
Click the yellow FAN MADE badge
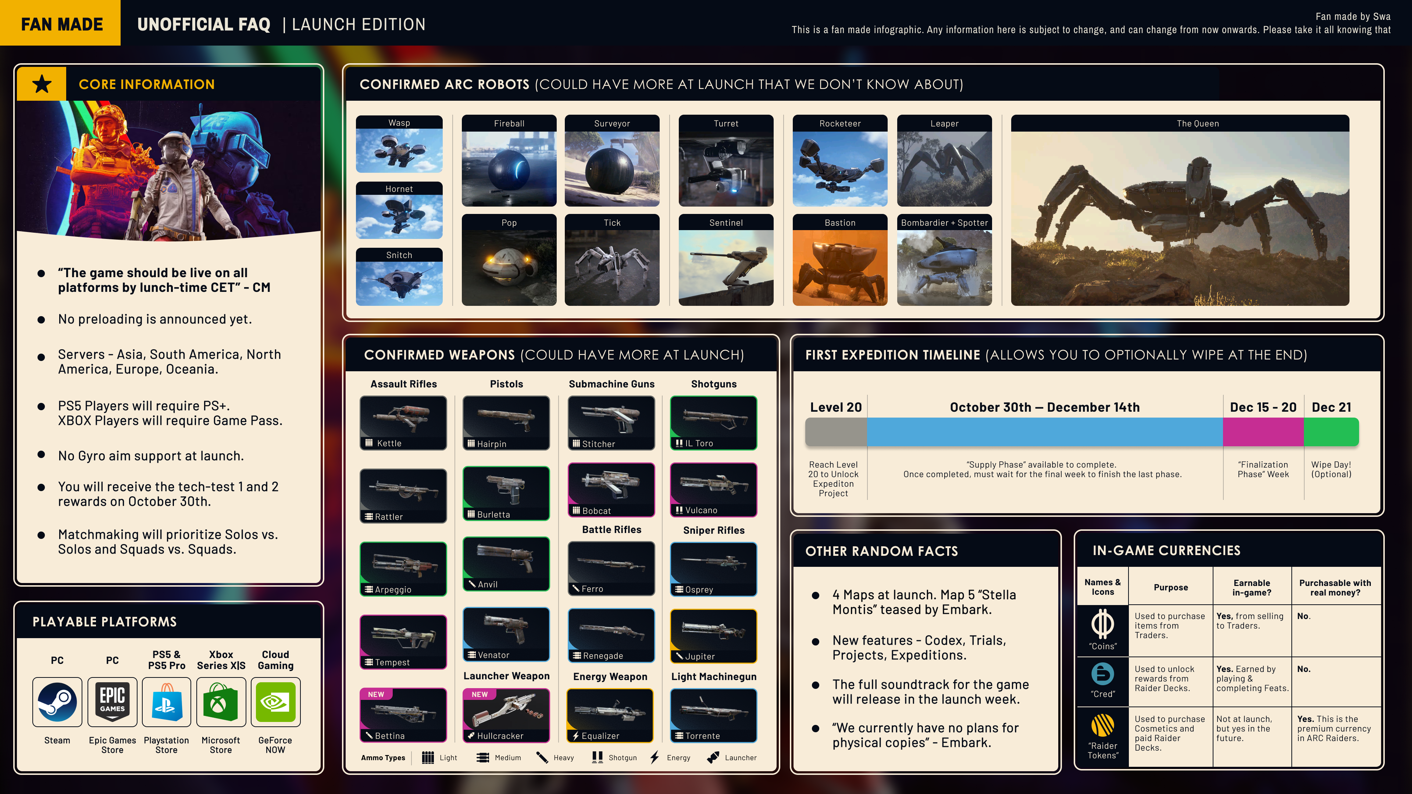tap(60, 23)
